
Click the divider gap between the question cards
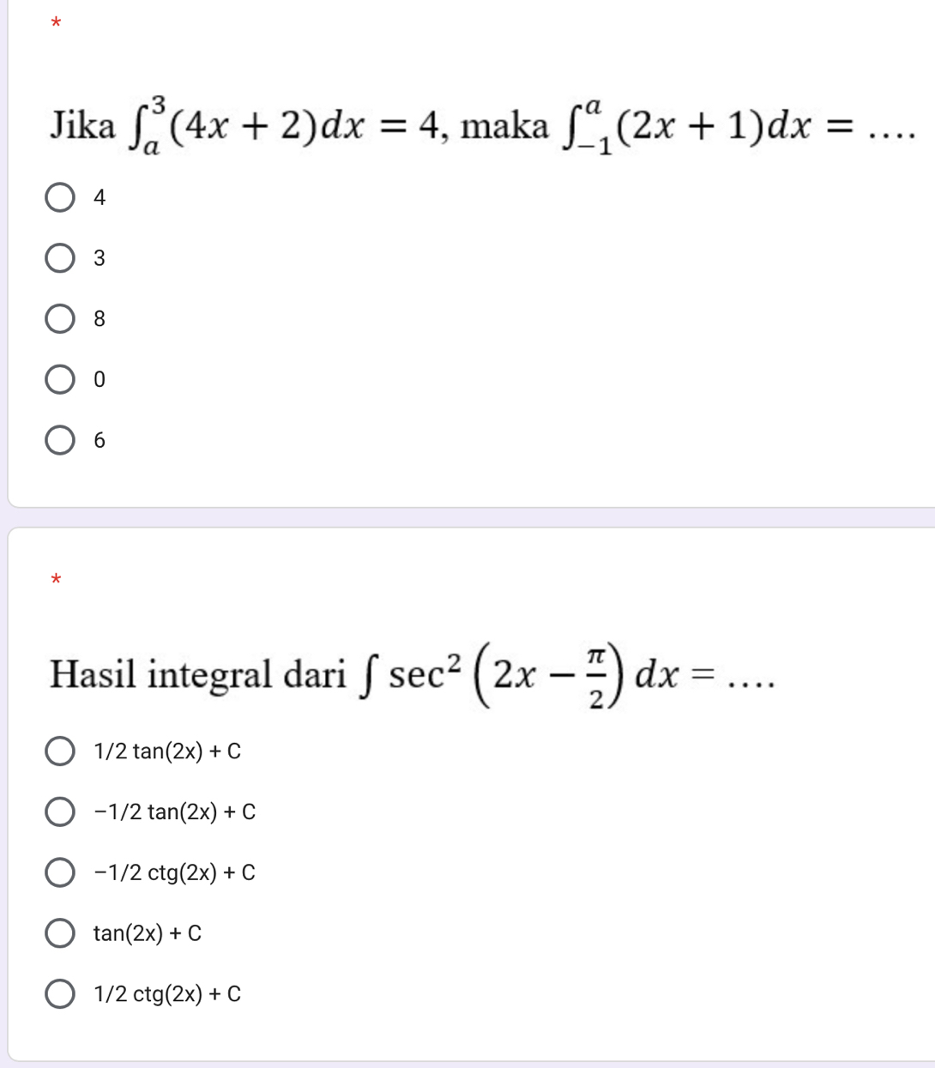click(467, 517)
